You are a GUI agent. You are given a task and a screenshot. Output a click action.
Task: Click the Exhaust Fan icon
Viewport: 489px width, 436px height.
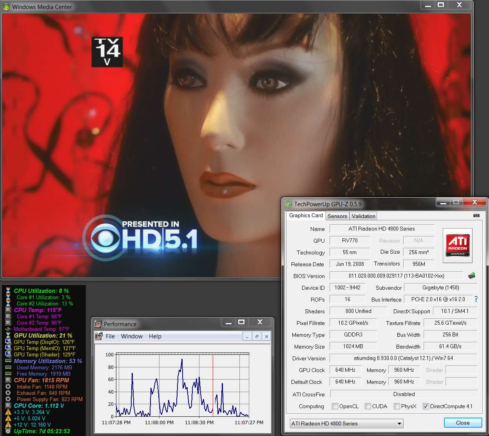[x=8, y=393]
